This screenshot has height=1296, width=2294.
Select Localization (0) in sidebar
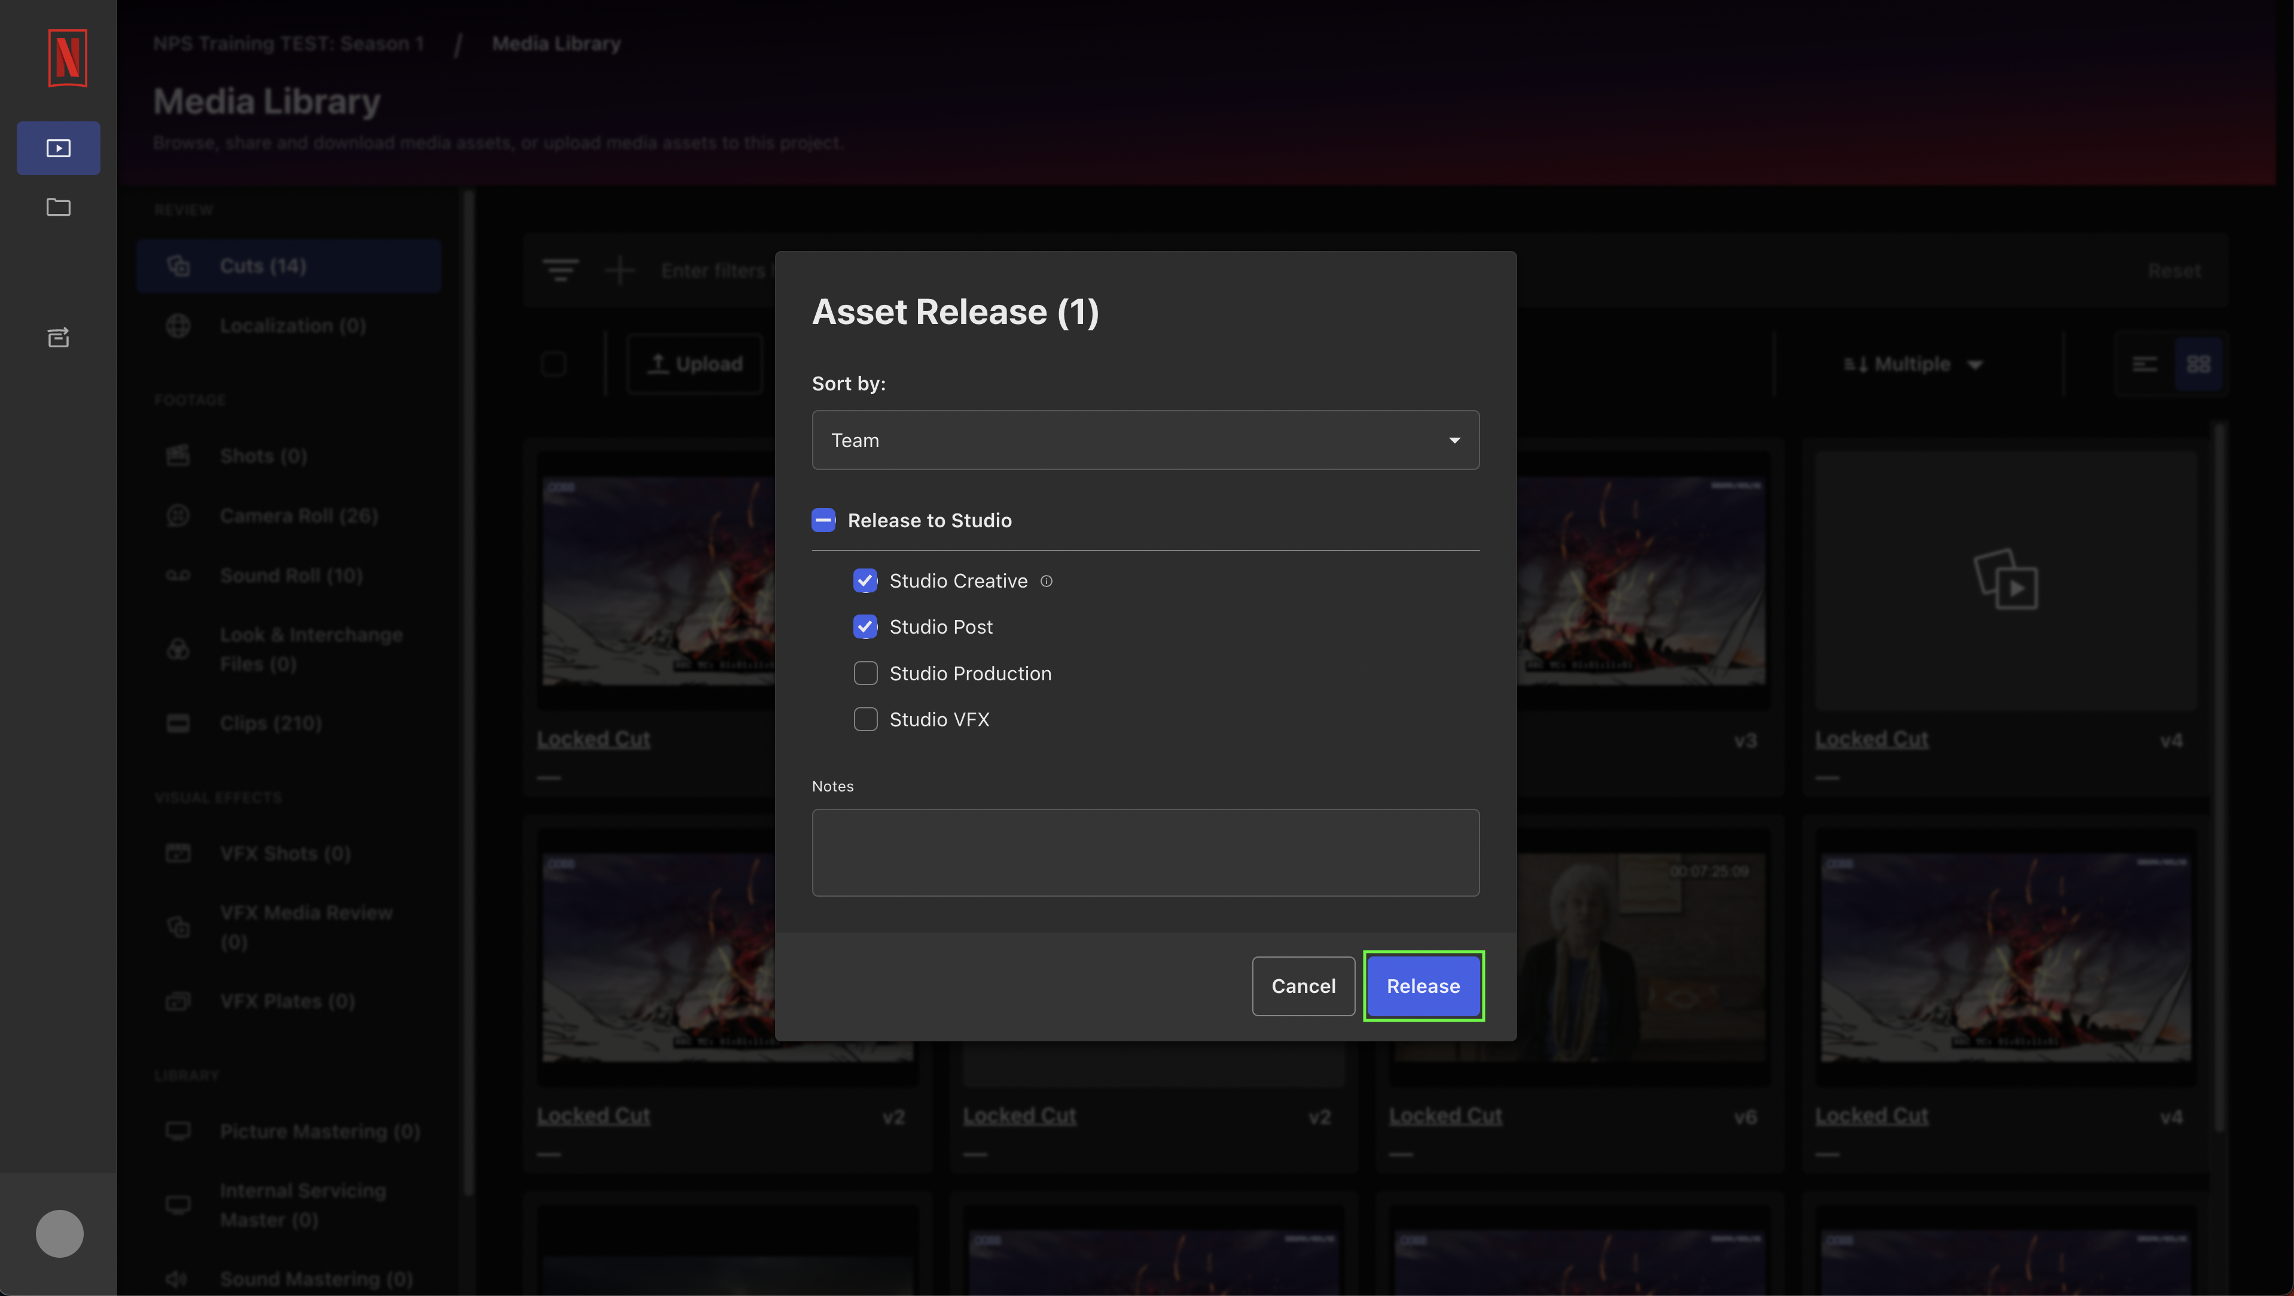point(289,326)
